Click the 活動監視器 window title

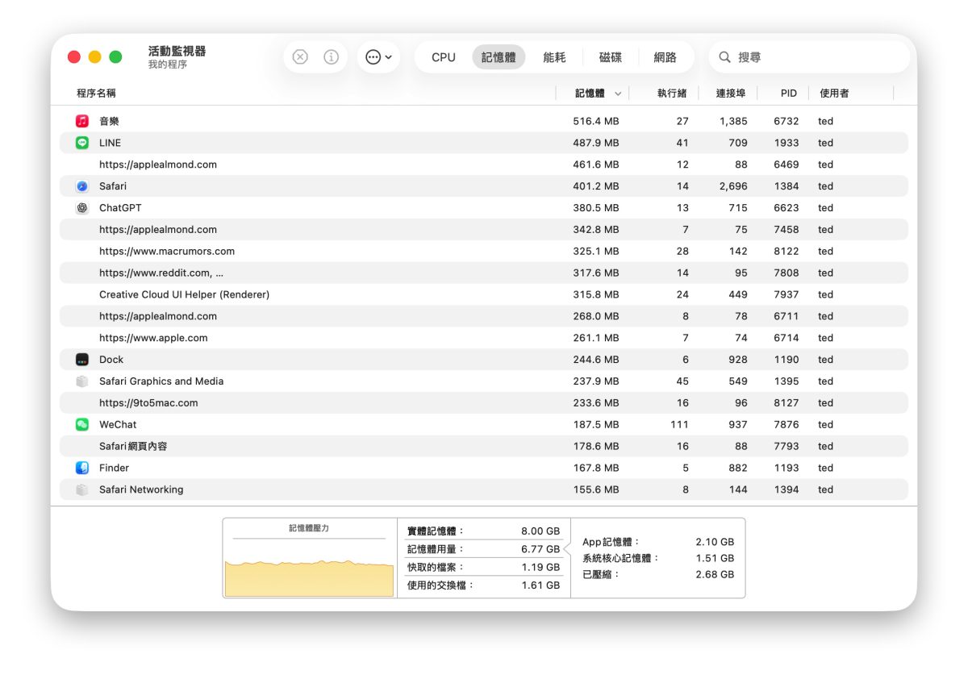coord(177,51)
